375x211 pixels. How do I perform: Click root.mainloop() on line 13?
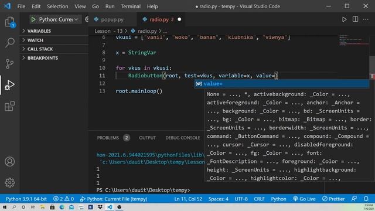[x=139, y=91]
